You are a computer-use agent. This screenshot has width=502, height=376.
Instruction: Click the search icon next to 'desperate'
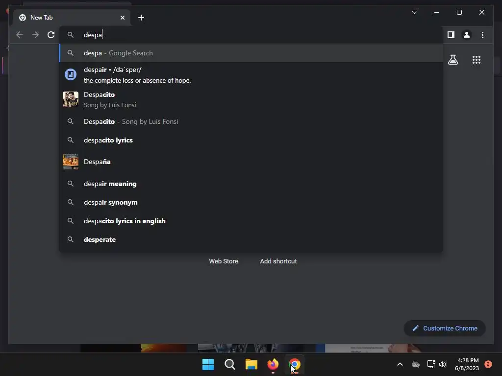pyautogui.click(x=71, y=239)
